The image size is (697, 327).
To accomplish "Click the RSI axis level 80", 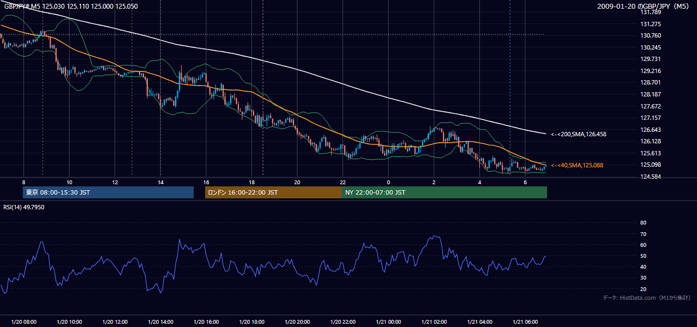I will pyautogui.click(x=643, y=223).
